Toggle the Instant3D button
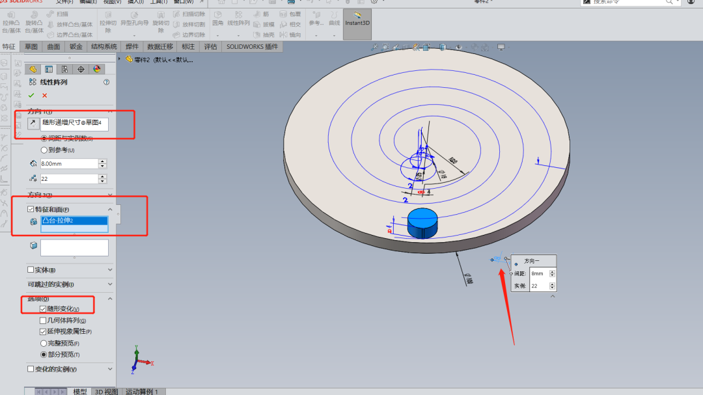The height and width of the screenshot is (395, 703). coord(357,24)
